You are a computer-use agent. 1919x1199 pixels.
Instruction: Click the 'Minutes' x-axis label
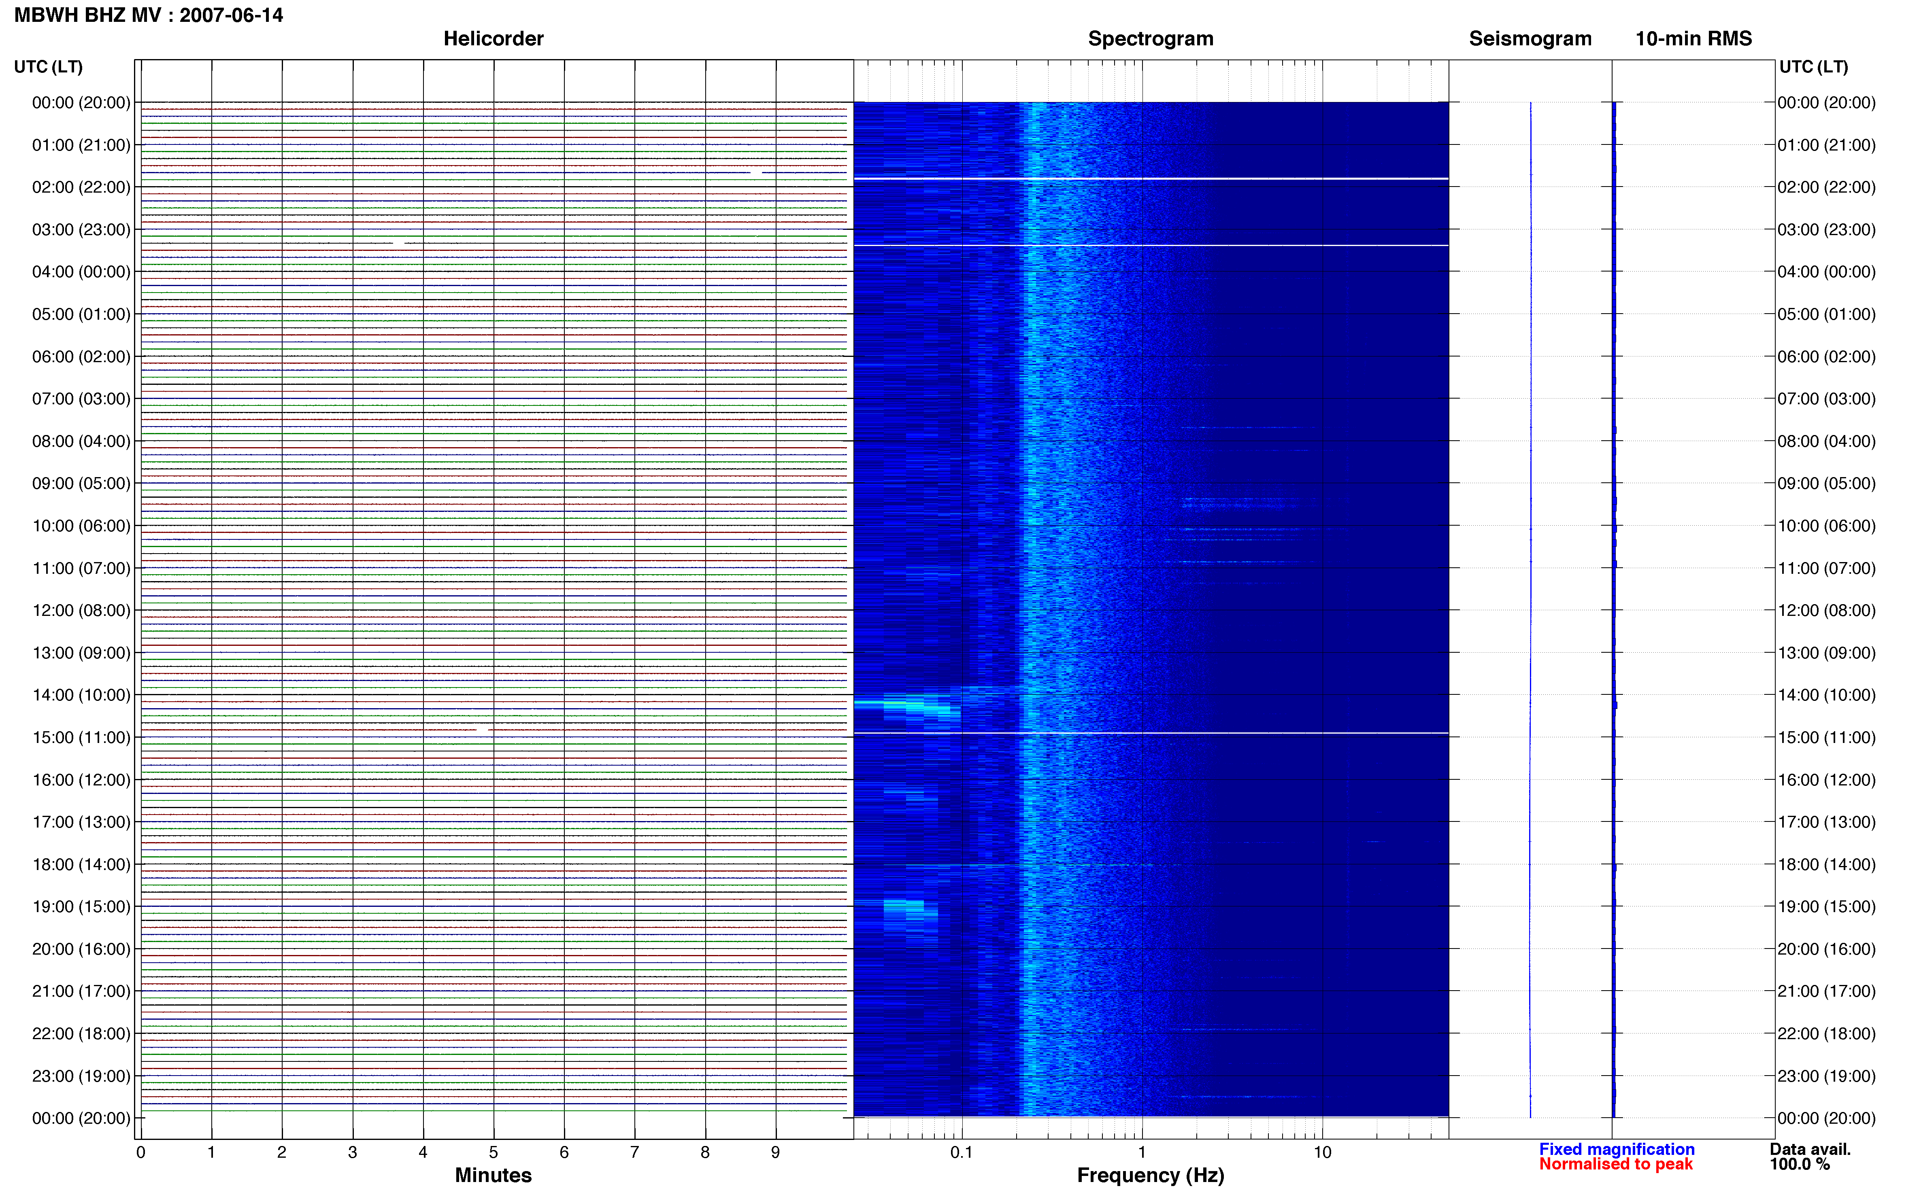point(493,1175)
